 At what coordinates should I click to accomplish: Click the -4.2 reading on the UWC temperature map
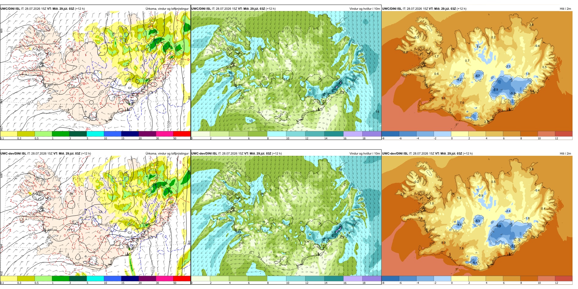coord(459,80)
